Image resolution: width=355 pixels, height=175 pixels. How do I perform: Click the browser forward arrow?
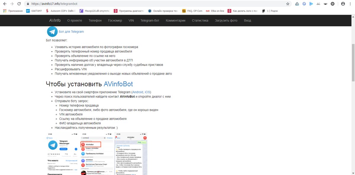pos(12,4)
